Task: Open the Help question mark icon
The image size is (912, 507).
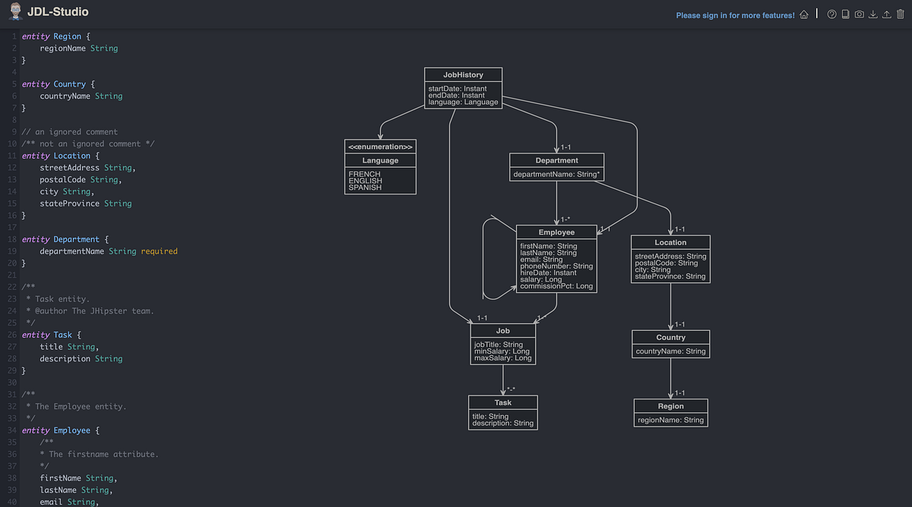Action: [831, 14]
